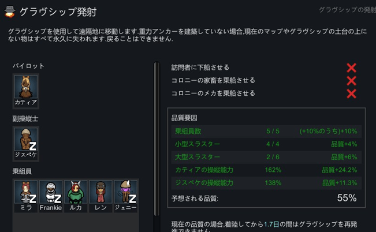Click crew member ルカ portrait
The image size is (376, 232).
[76, 194]
